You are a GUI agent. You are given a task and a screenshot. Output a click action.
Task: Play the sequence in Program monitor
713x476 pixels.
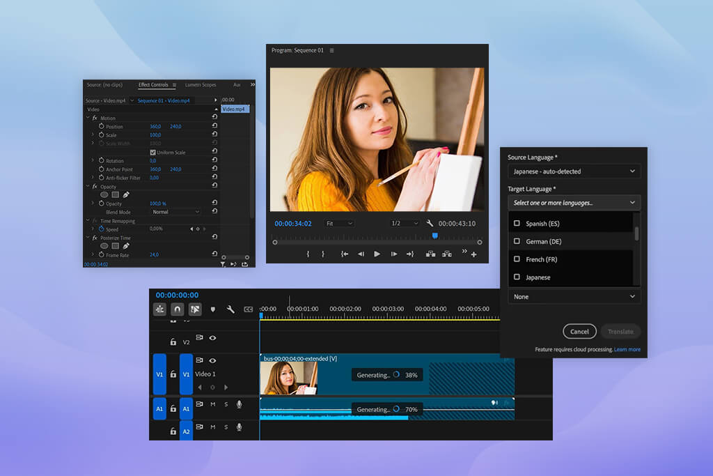[377, 254]
